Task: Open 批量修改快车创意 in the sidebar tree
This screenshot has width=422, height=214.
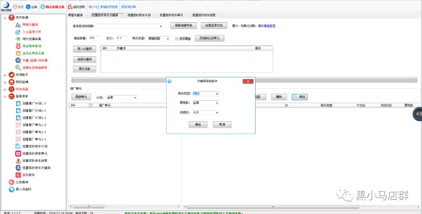Action: pos(35,161)
